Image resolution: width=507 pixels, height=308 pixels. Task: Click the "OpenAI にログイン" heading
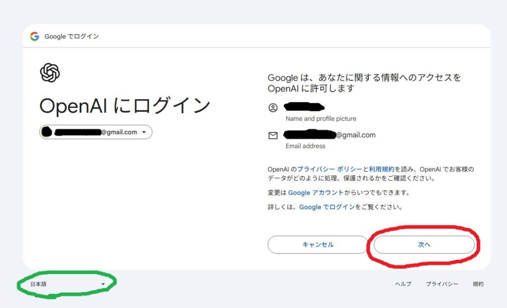pos(125,106)
